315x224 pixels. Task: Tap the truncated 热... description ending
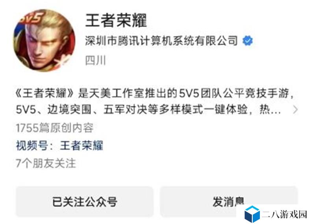pyautogui.click(x=270, y=110)
